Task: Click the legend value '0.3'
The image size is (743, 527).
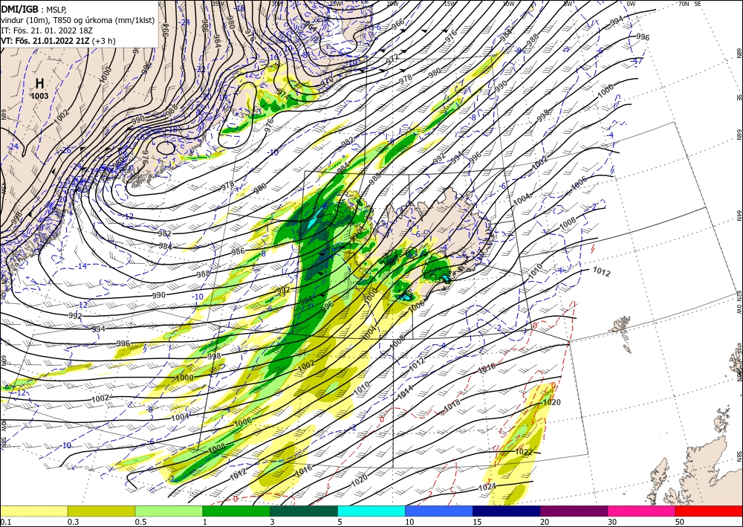Action: pos(73,521)
